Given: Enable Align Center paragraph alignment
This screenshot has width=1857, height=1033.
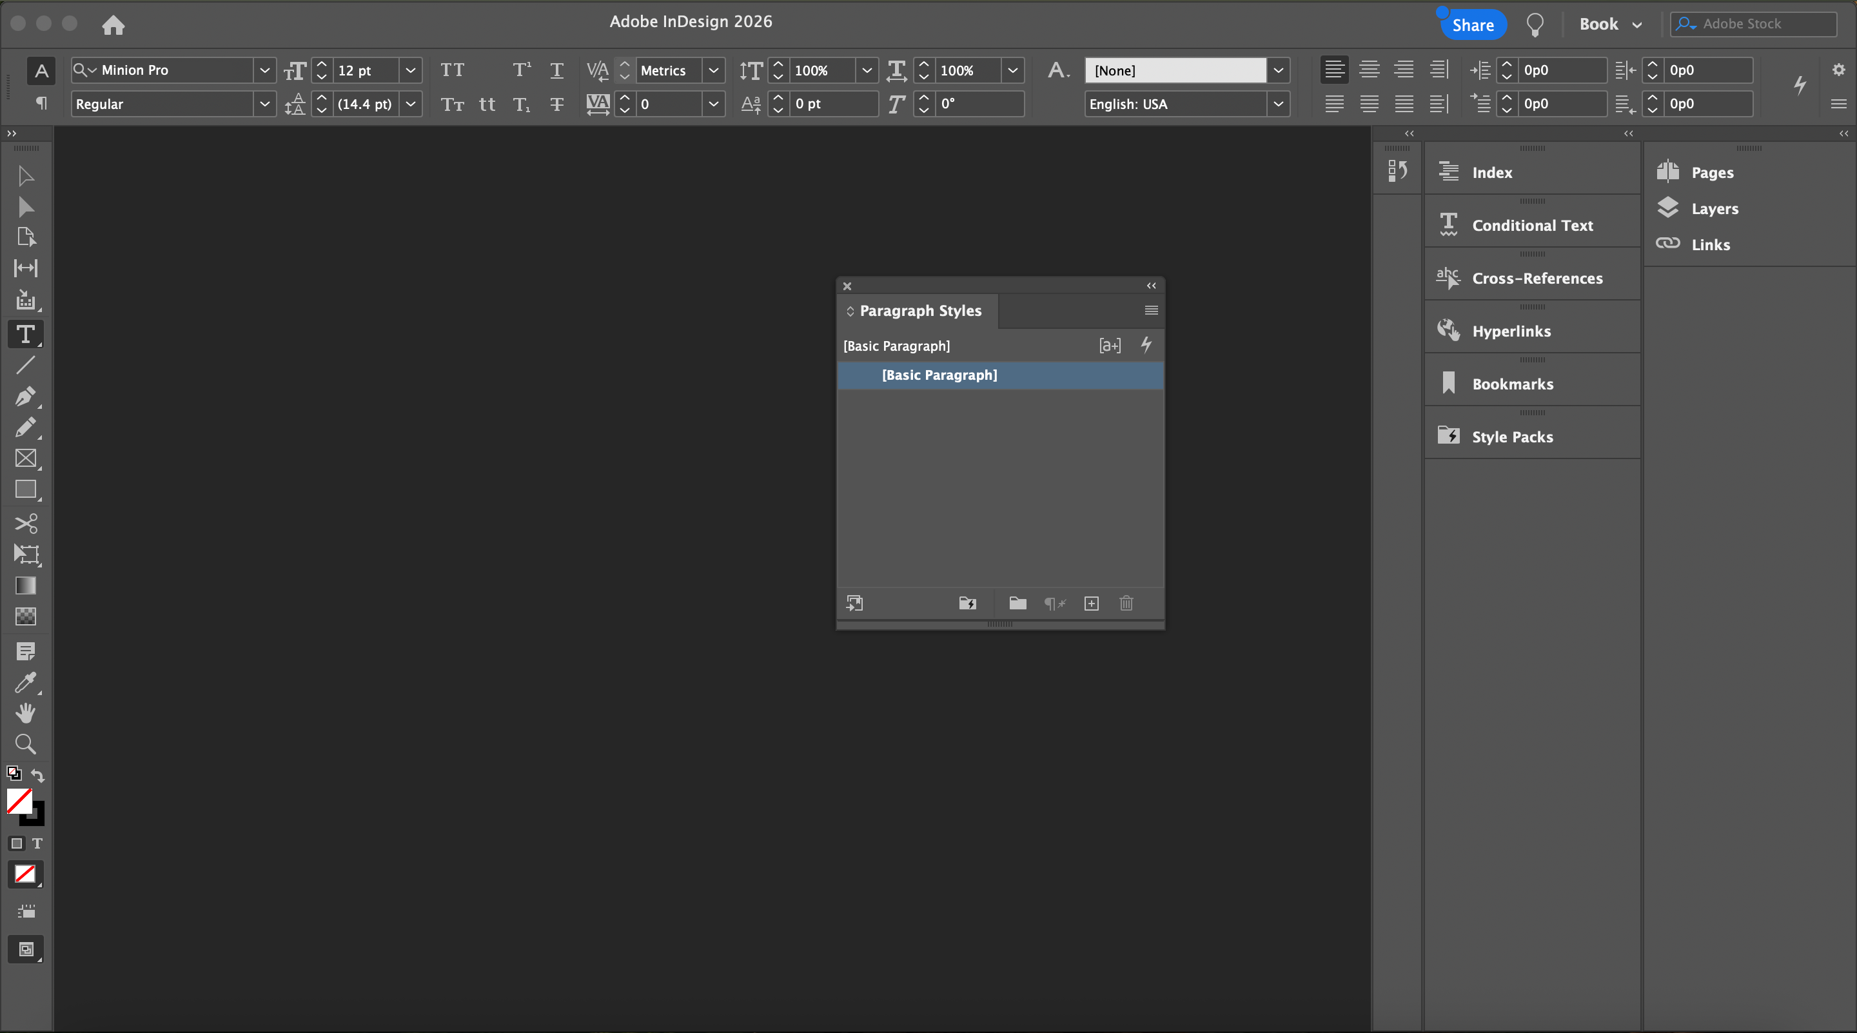Looking at the screenshot, I should point(1369,70).
